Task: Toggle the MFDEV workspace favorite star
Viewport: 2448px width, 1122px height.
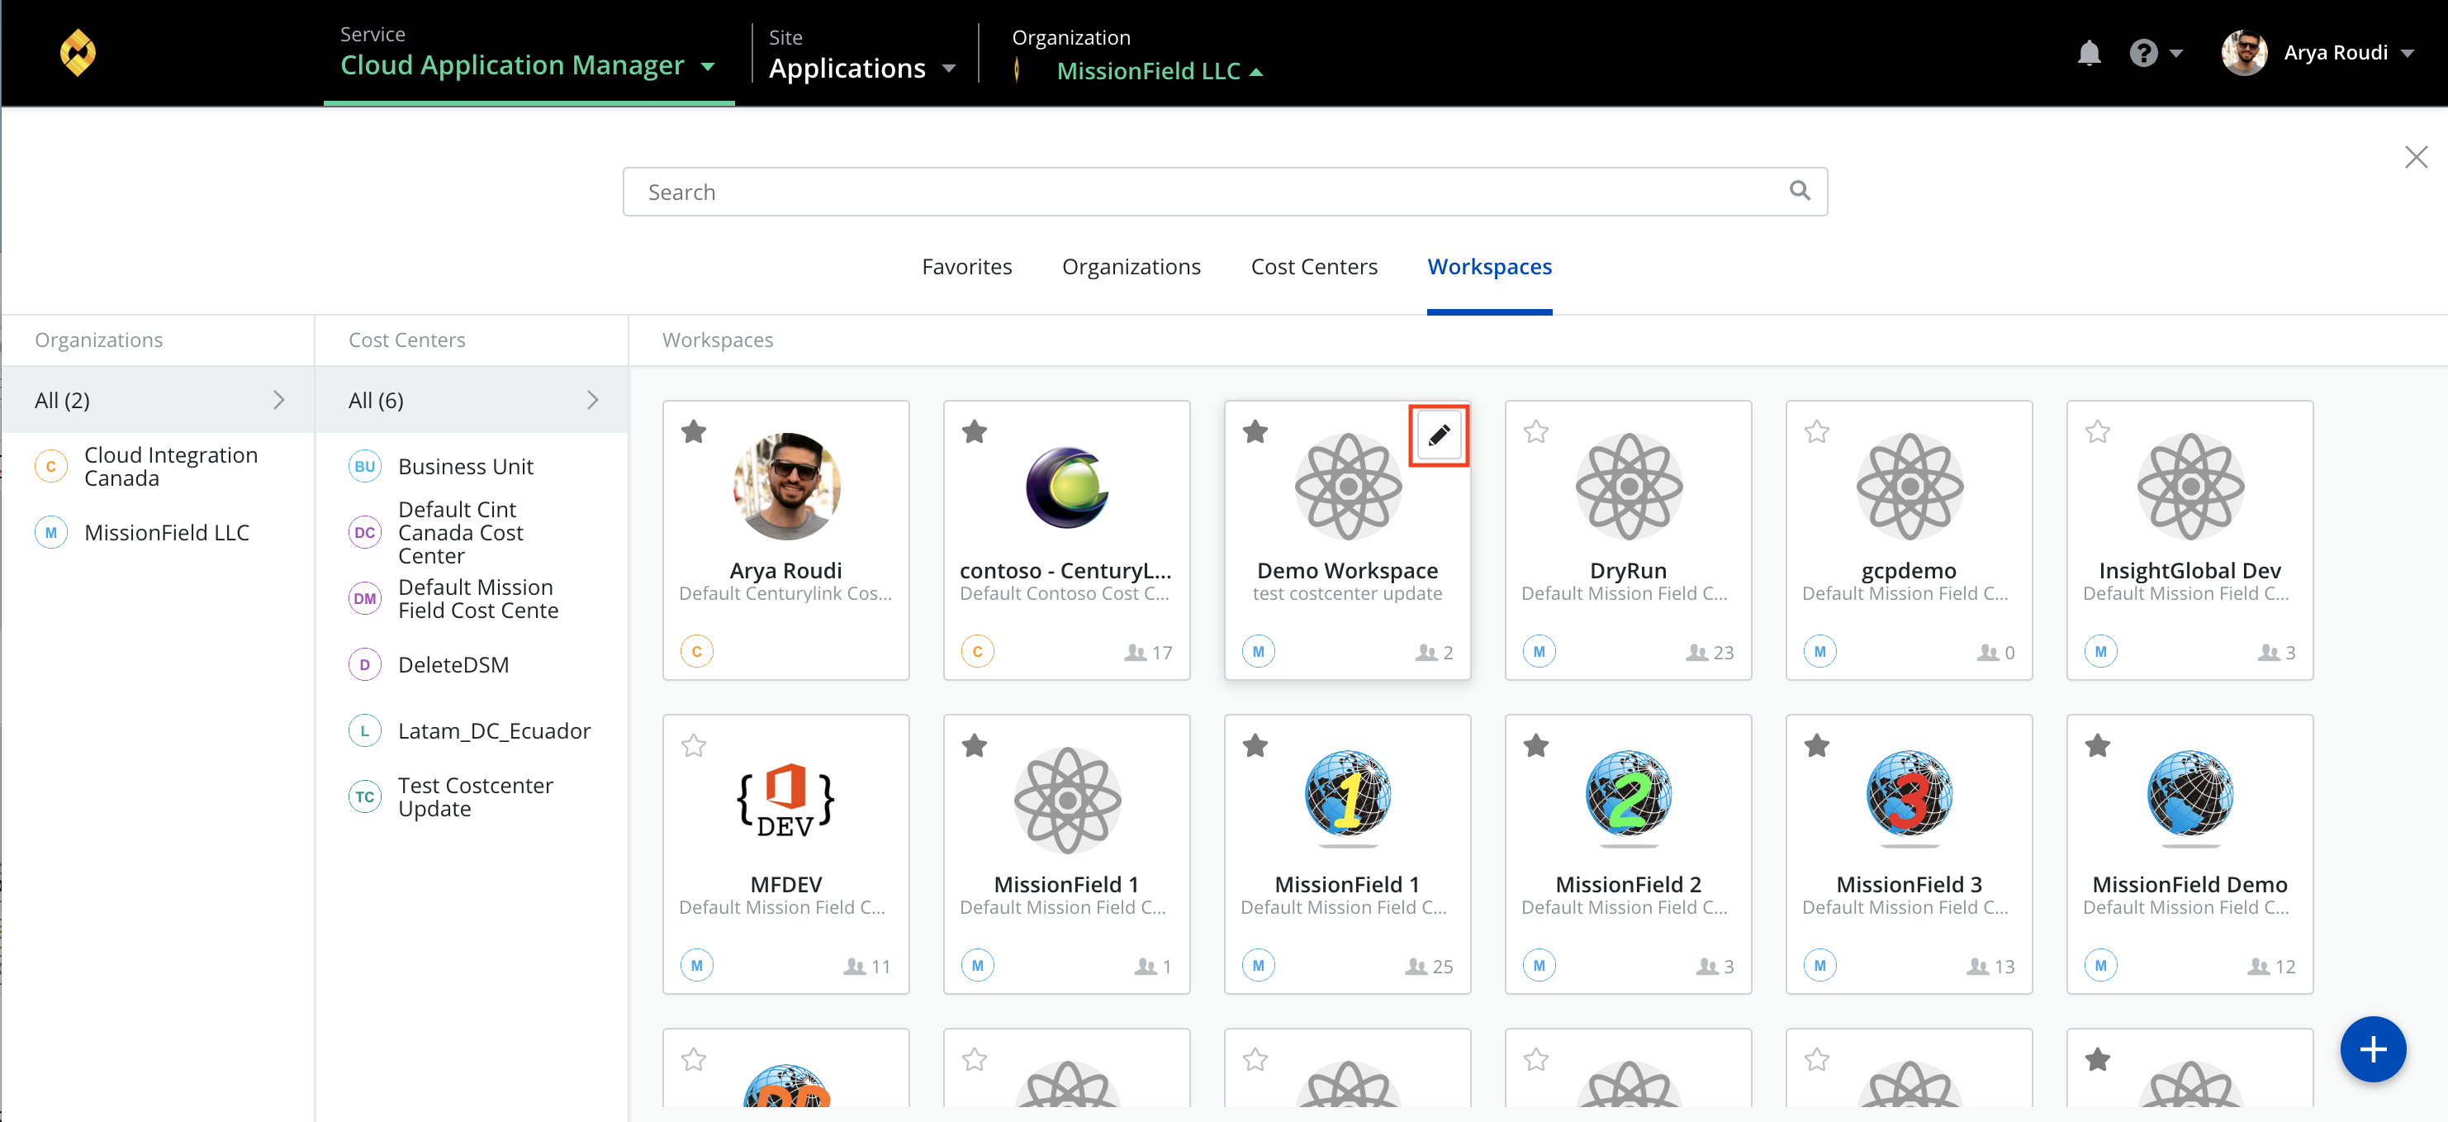Action: [x=695, y=747]
